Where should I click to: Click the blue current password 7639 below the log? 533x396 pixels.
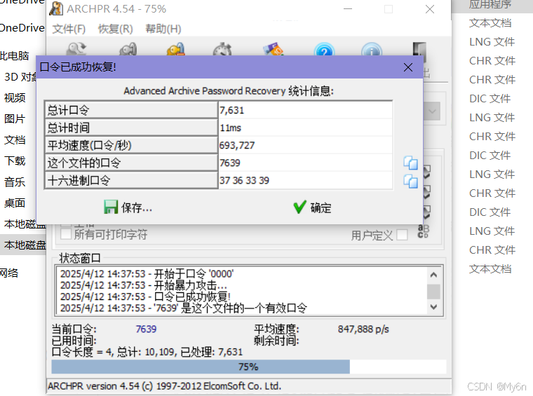click(146, 329)
